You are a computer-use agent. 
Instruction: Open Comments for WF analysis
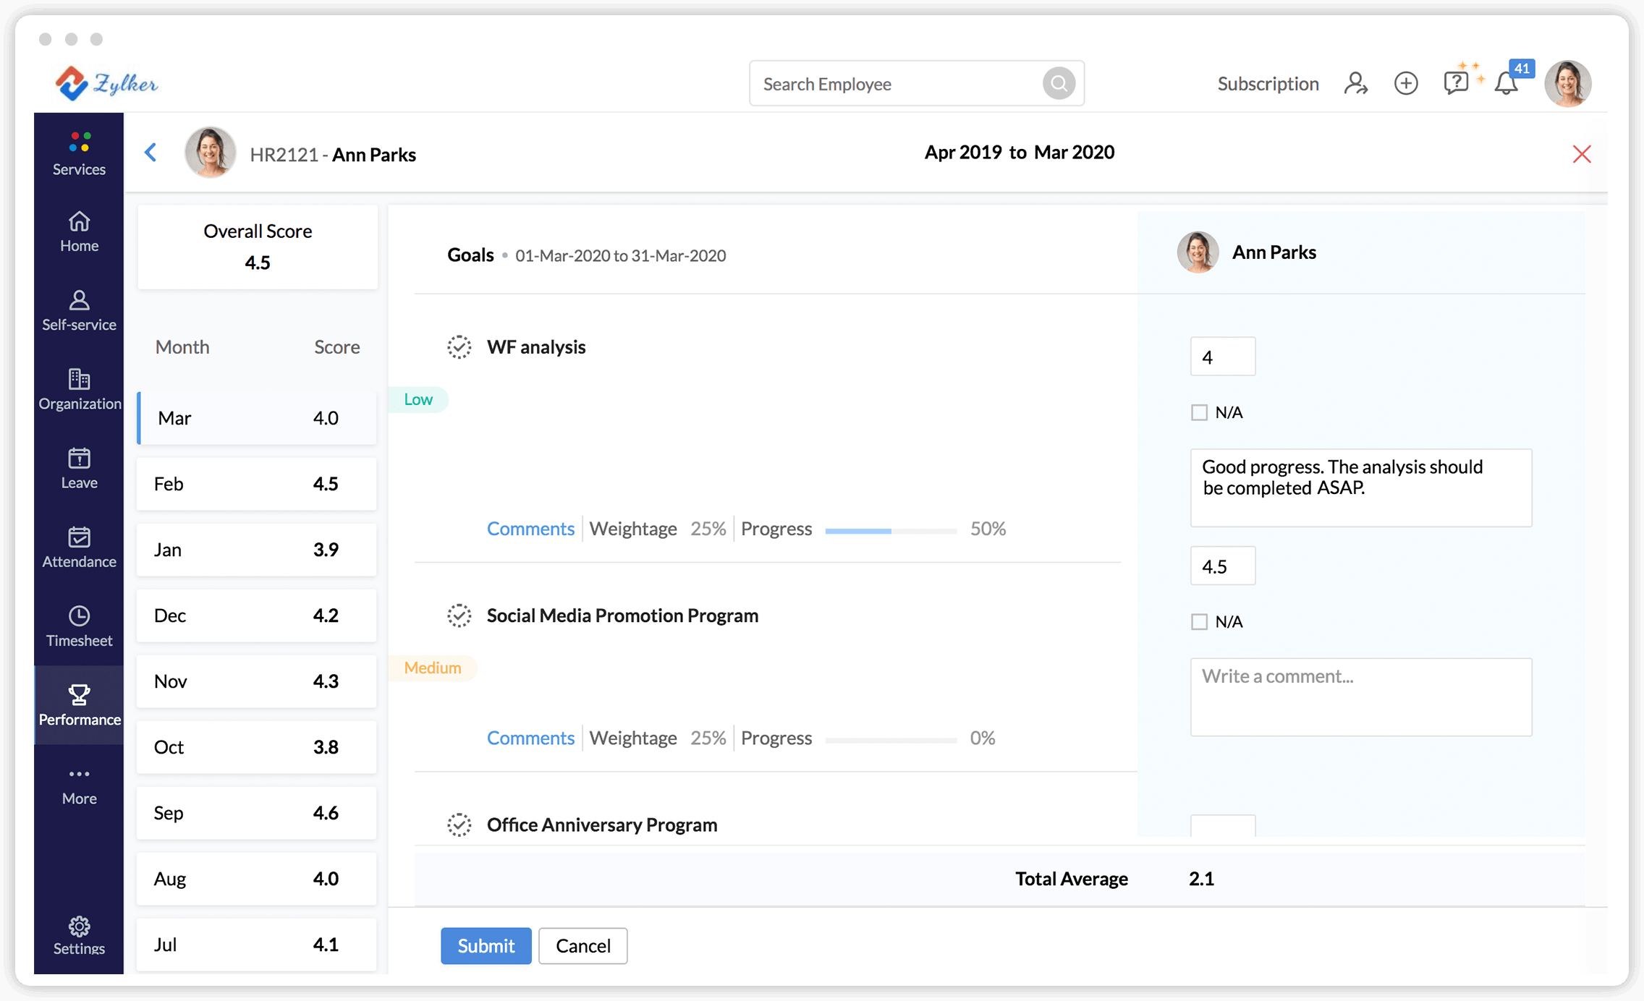tap(530, 529)
